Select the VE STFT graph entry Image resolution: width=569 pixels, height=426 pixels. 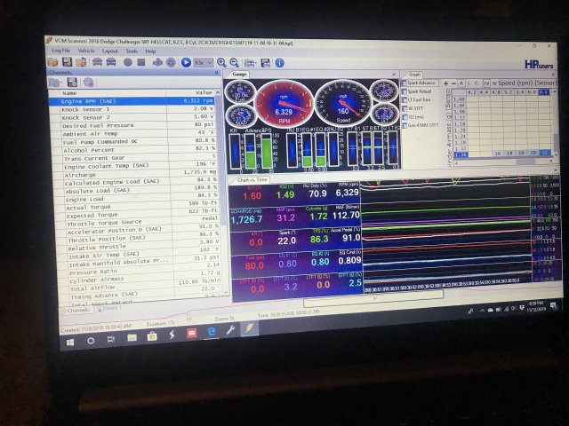[x=413, y=108]
